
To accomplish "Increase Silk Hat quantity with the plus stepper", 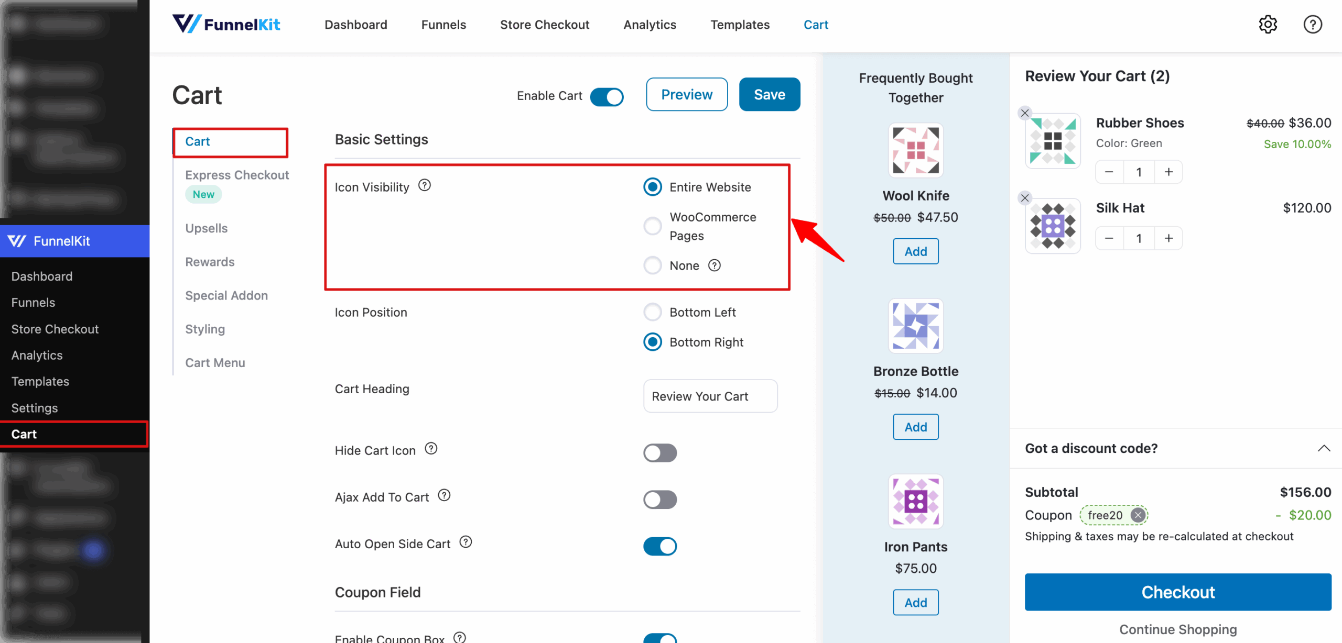I will (1168, 238).
